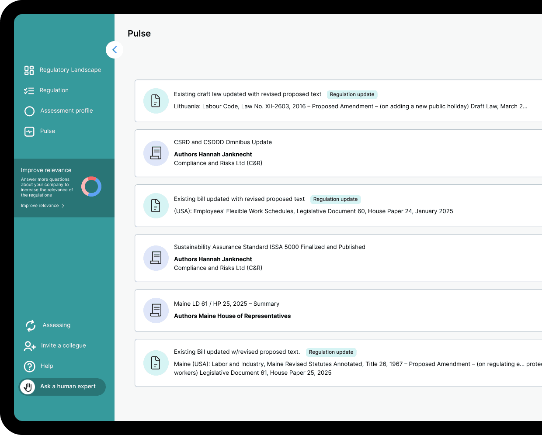Open the Lithuania Labour Code amendment description
The image size is (542, 435).
[x=351, y=106]
